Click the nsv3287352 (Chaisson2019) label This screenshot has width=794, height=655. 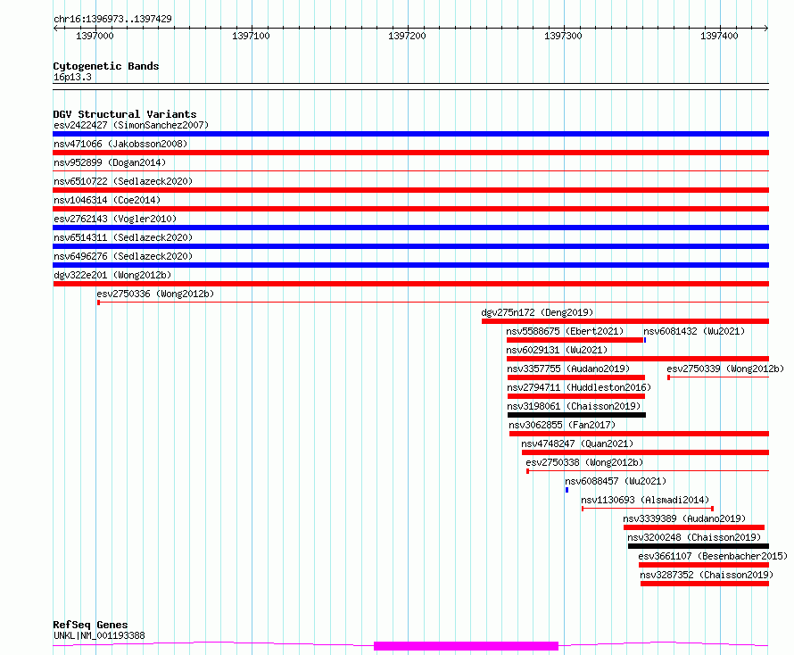(707, 575)
